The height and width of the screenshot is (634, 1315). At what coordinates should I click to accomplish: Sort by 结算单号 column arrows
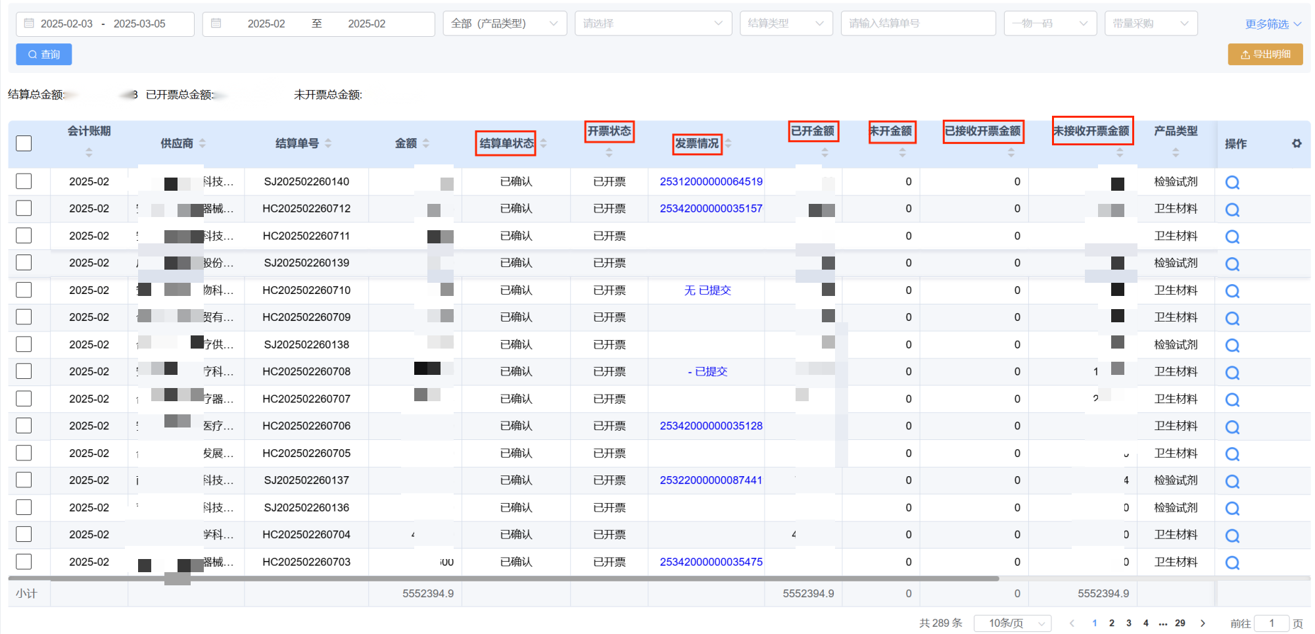[x=328, y=143]
